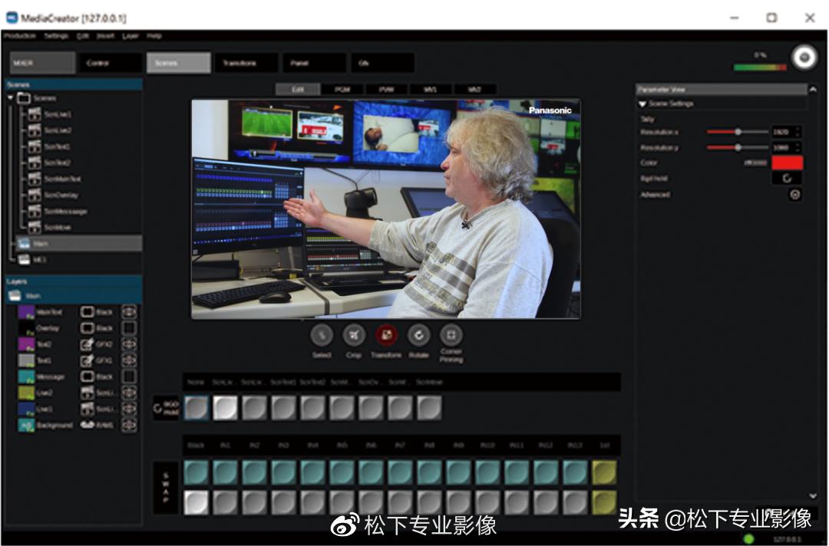Click the Resolution y value stepper

[x=798, y=147]
